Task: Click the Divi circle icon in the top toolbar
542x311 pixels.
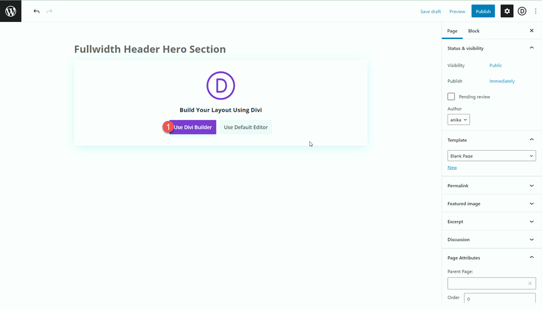Action: click(x=522, y=11)
